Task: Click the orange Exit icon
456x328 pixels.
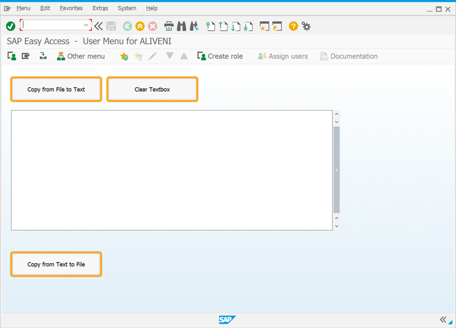Action: point(140,26)
